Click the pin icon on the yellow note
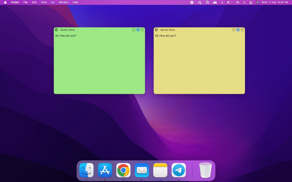Screen dimensions: 292x182 [x=238, y=30]
